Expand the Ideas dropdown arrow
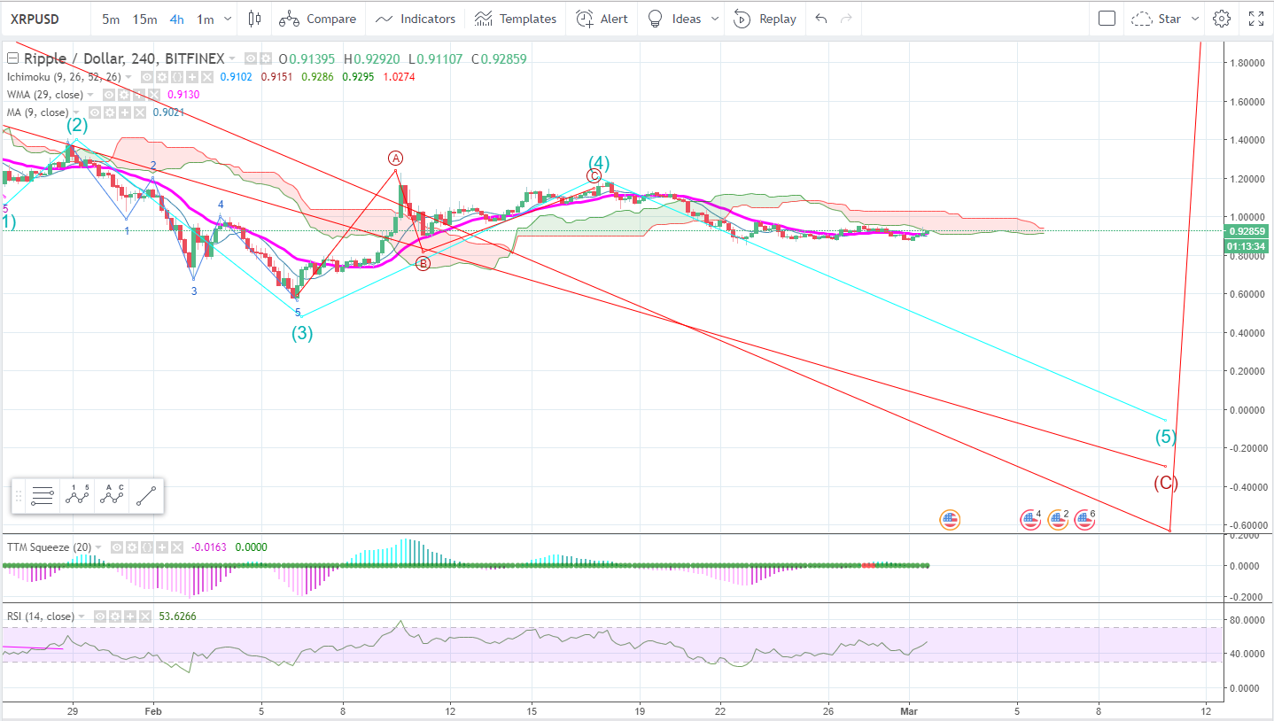Viewport: 1274px width, 721px height. click(715, 19)
